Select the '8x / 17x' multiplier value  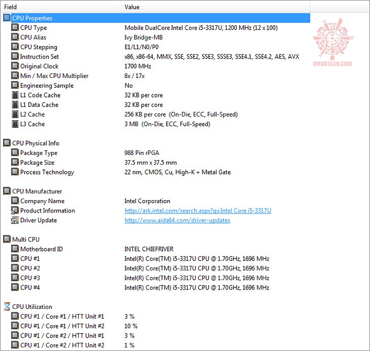coord(135,76)
